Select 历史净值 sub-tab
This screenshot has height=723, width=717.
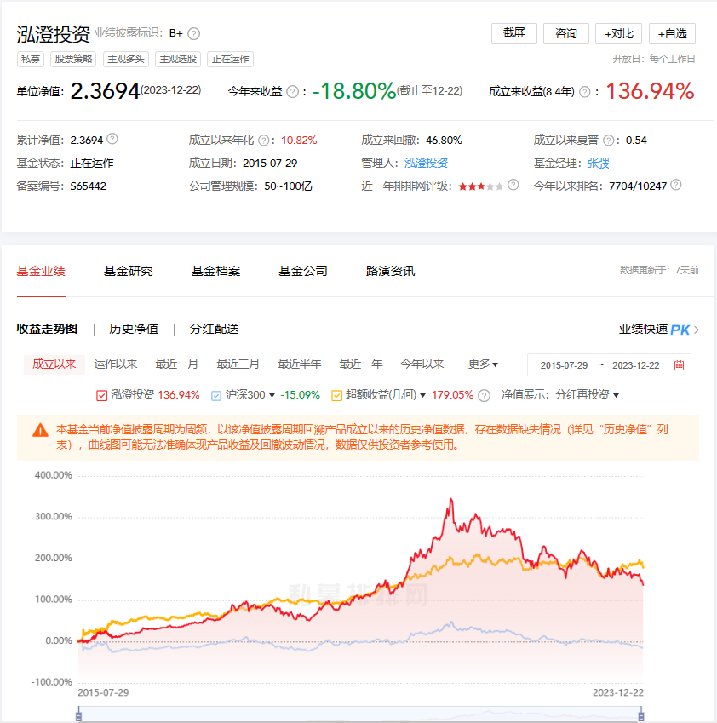point(134,330)
